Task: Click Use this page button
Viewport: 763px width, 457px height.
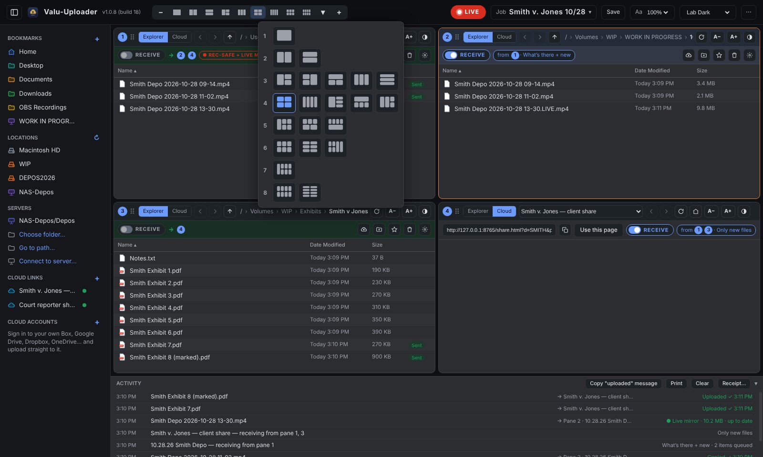Action: point(598,230)
